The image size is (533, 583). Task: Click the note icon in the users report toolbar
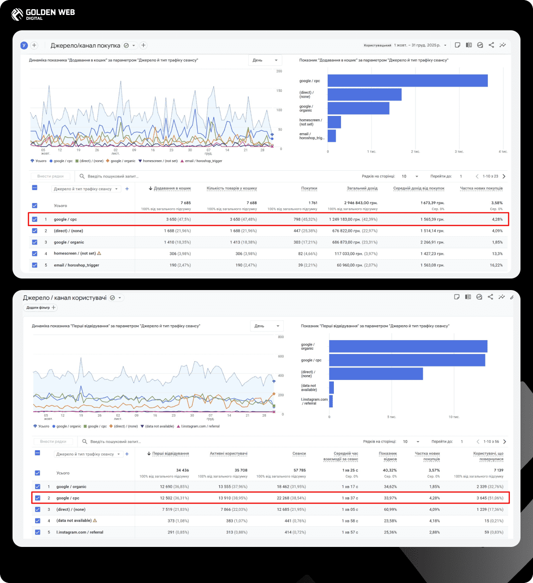click(457, 297)
